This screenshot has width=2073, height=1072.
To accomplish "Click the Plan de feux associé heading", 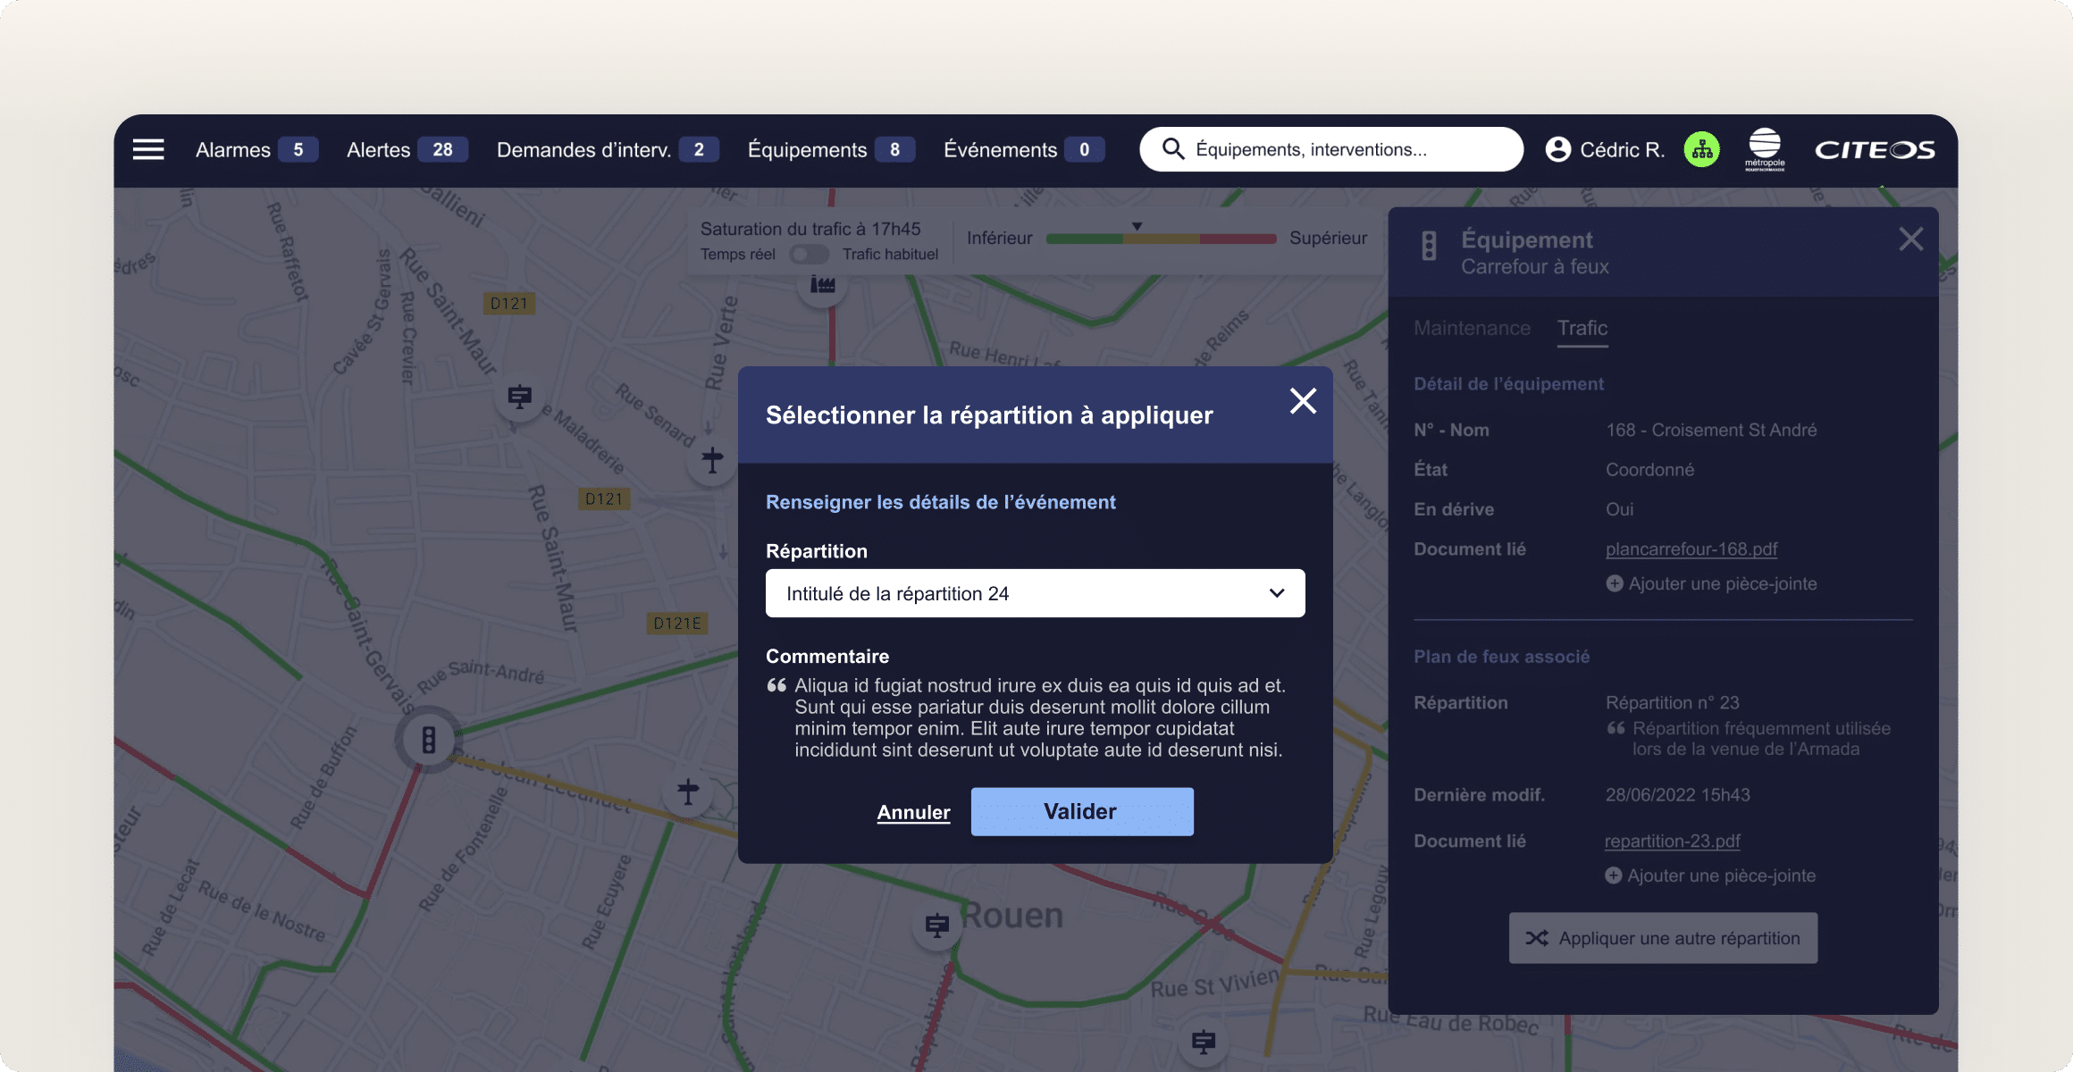I will [1501, 657].
